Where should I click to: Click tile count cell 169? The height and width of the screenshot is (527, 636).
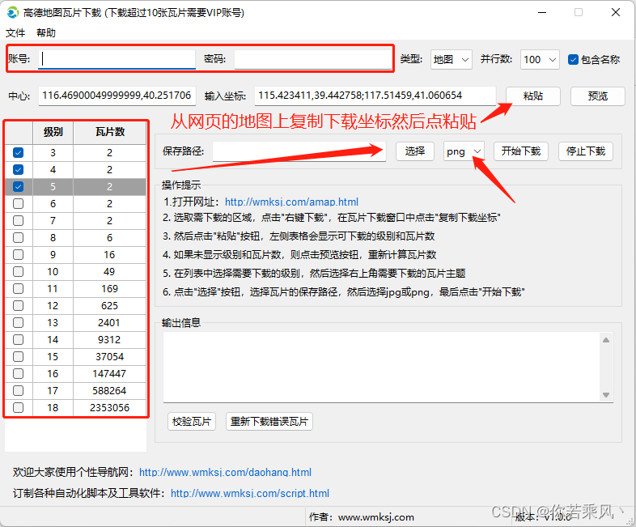[x=109, y=289]
